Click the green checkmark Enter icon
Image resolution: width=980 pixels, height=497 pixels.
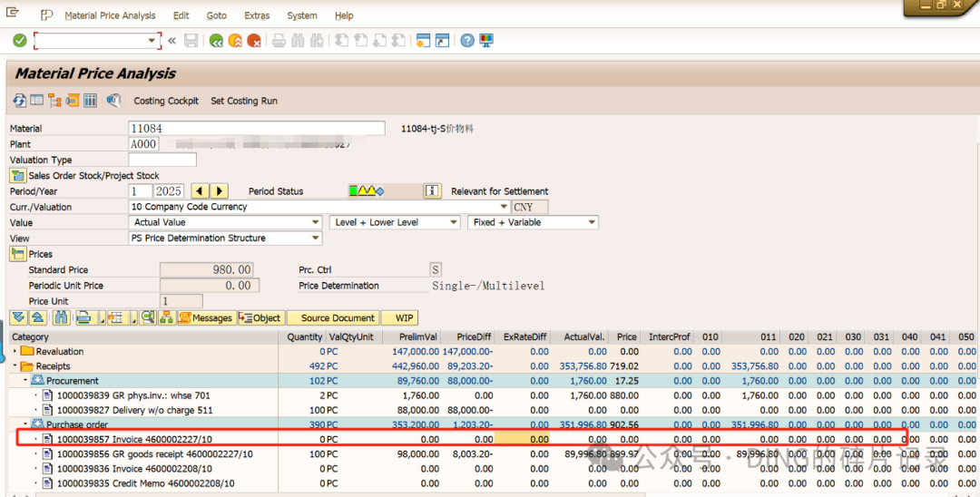pyautogui.click(x=20, y=41)
